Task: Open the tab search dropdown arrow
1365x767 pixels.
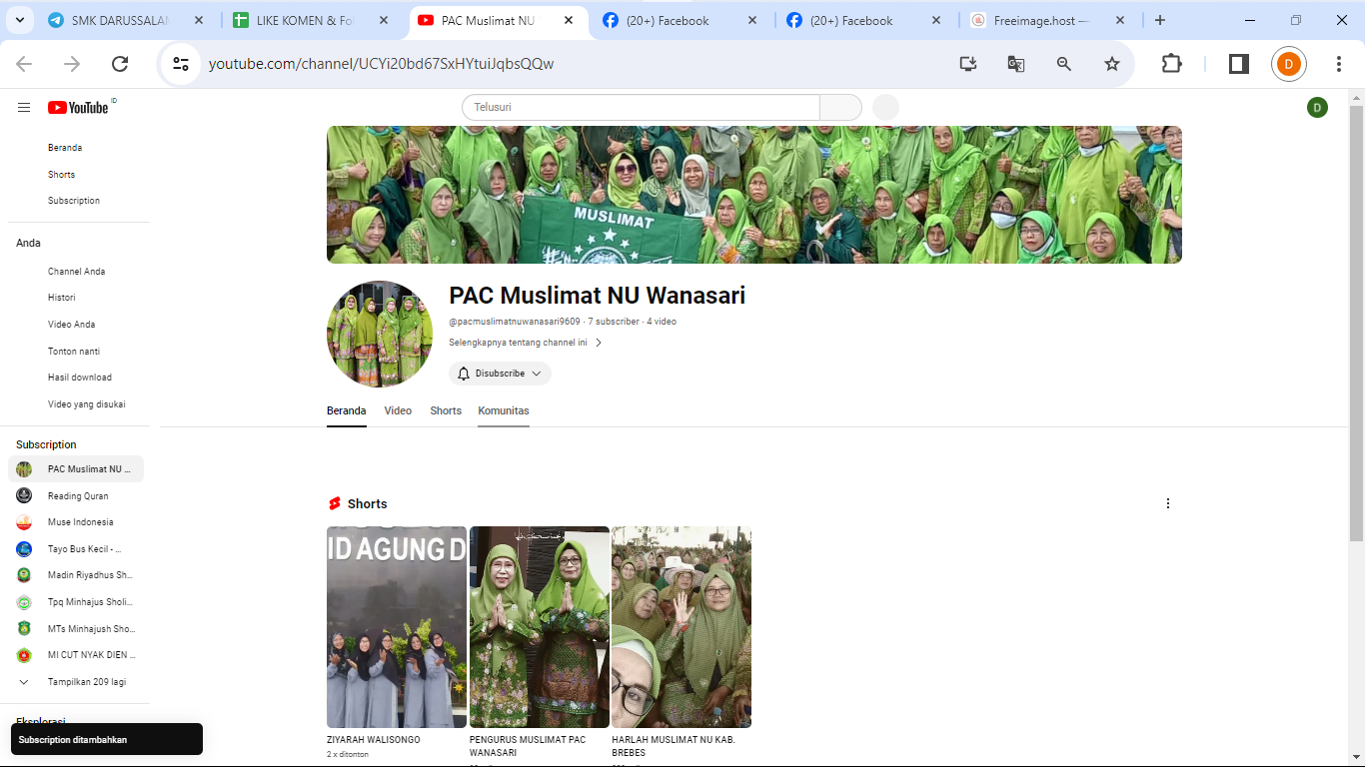Action: click(x=21, y=20)
